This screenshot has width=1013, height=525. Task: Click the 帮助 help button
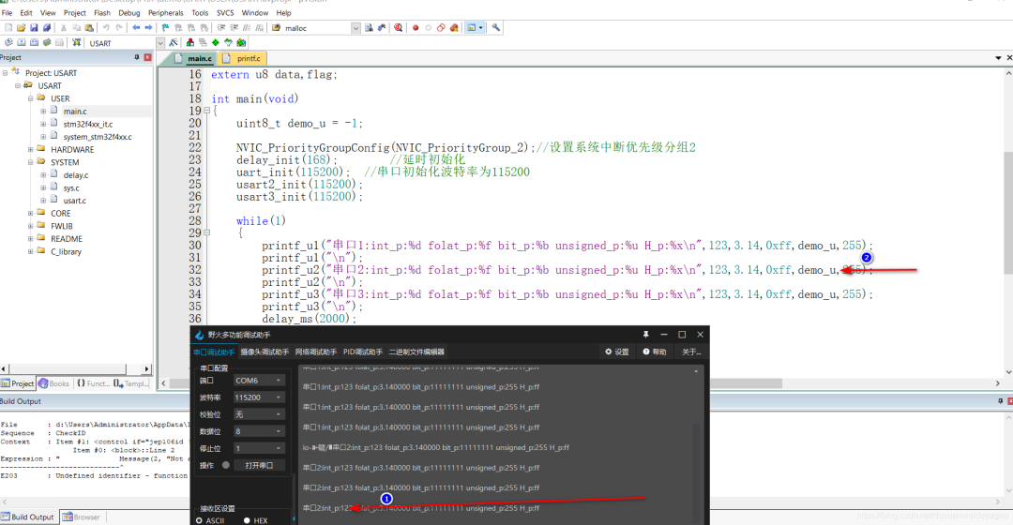(x=655, y=352)
